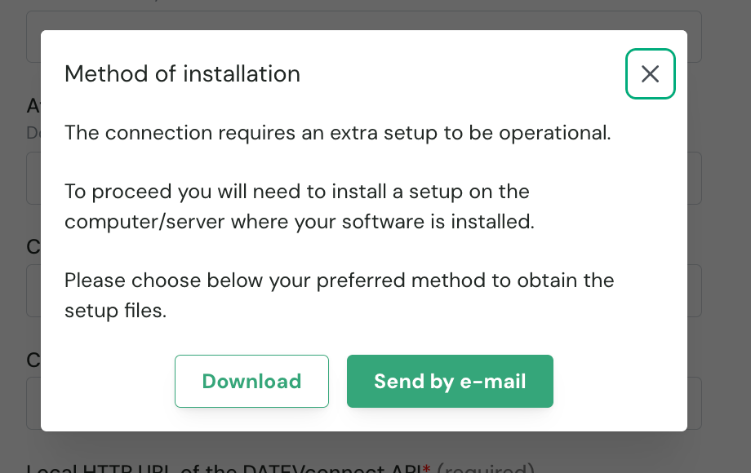This screenshot has height=473, width=751.
Task: Click the partially hidden 'A' label behind dialog
Action: coord(33,106)
